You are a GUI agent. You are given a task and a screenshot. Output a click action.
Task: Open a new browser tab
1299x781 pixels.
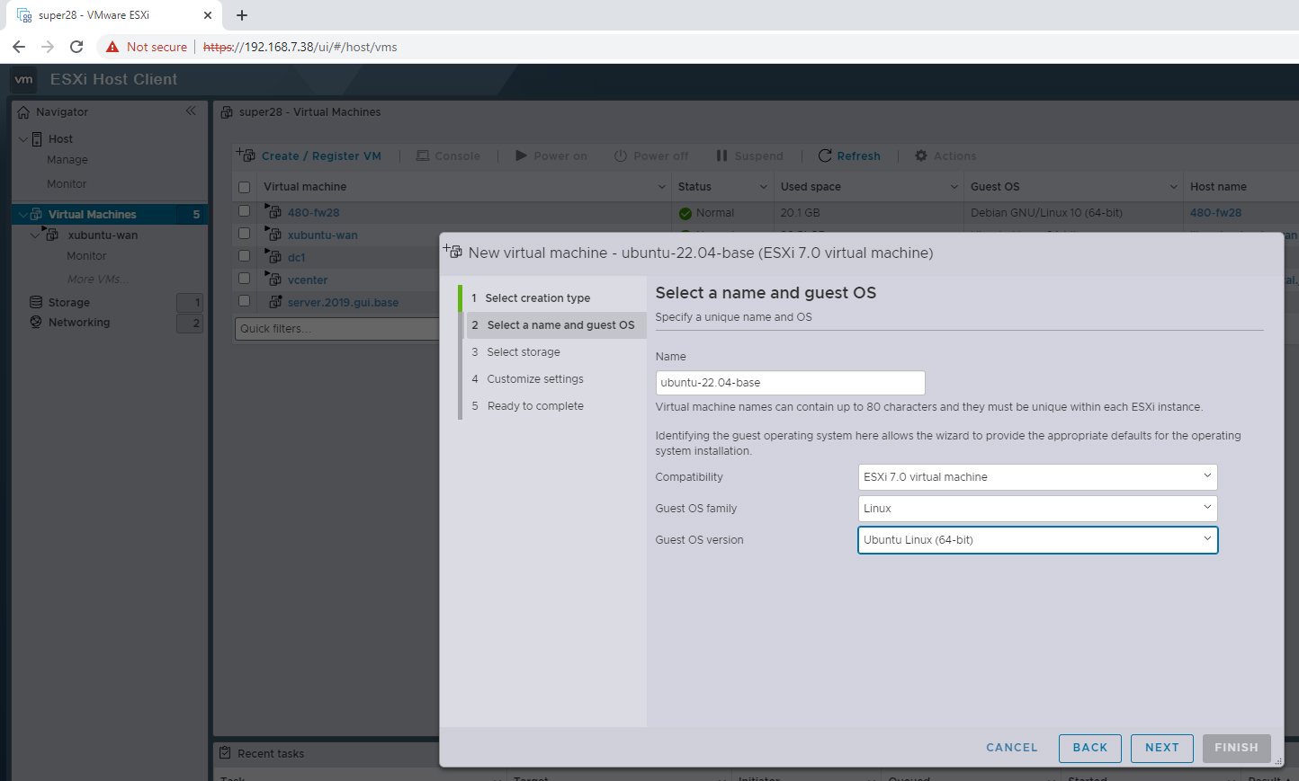(242, 15)
